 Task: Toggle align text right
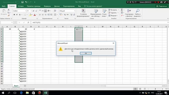point(45,15)
